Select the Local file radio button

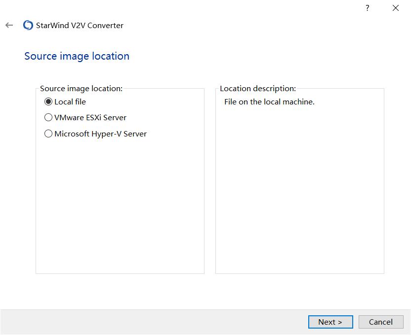pos(48,102)
